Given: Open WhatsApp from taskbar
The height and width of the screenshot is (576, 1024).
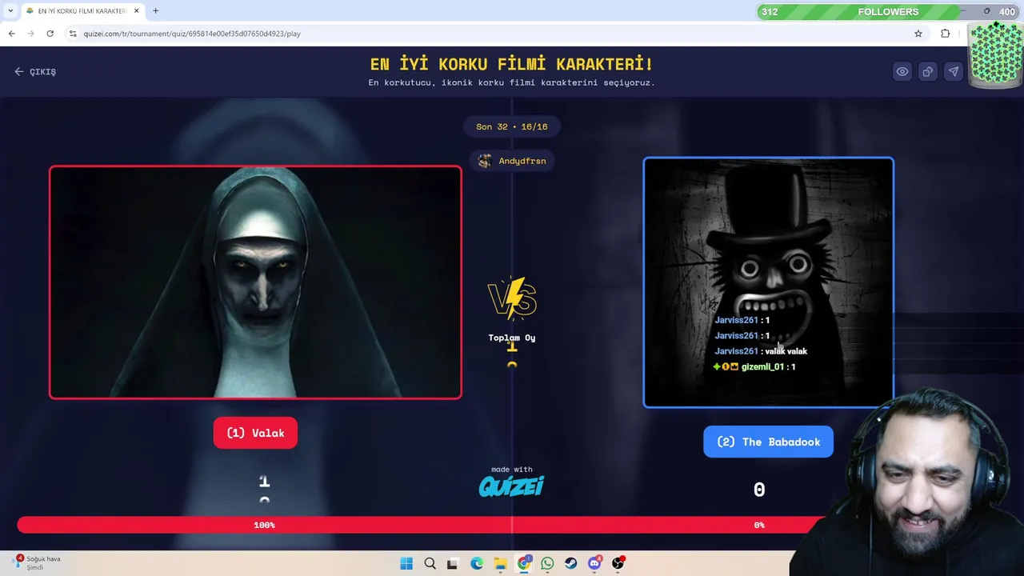Looking at the screenshot, I should point(547,563).
